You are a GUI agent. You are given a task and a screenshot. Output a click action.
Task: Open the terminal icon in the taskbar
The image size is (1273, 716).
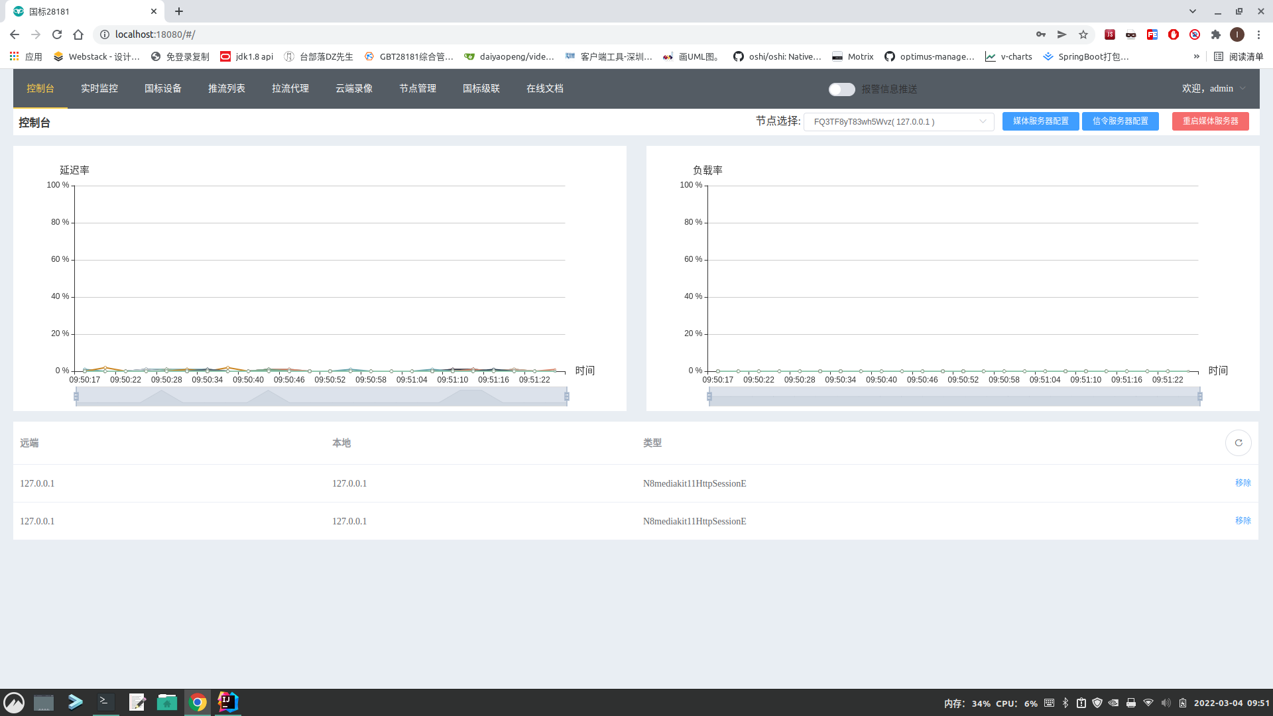click(106, 702)
